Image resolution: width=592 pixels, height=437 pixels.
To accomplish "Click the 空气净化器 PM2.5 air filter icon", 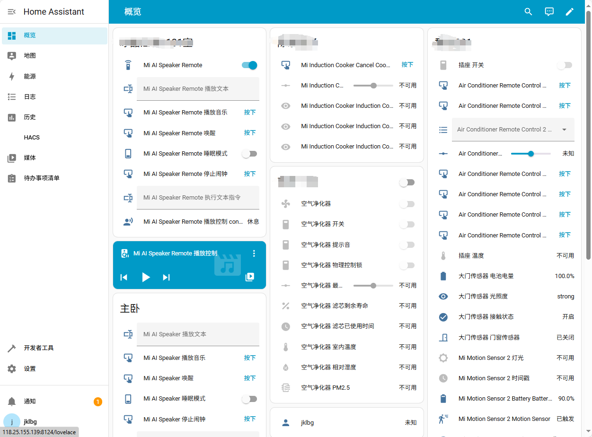I will [286, 388].
